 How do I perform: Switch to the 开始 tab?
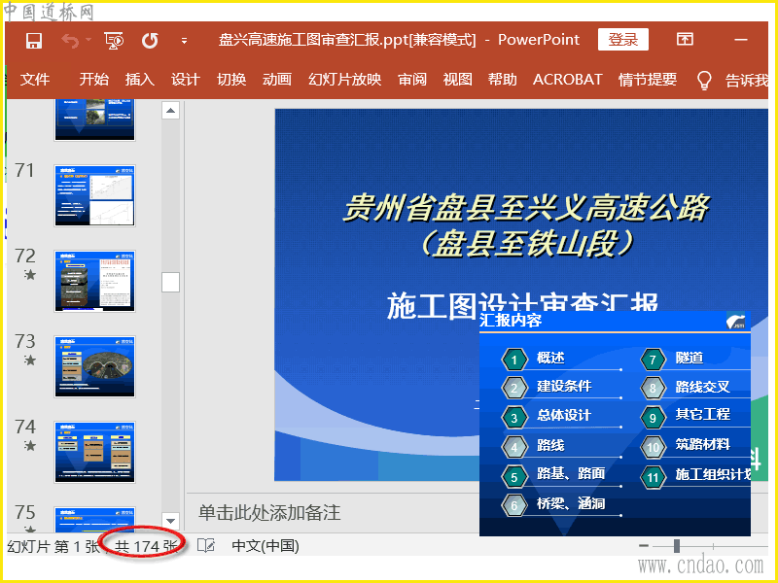tap(93, 80)
